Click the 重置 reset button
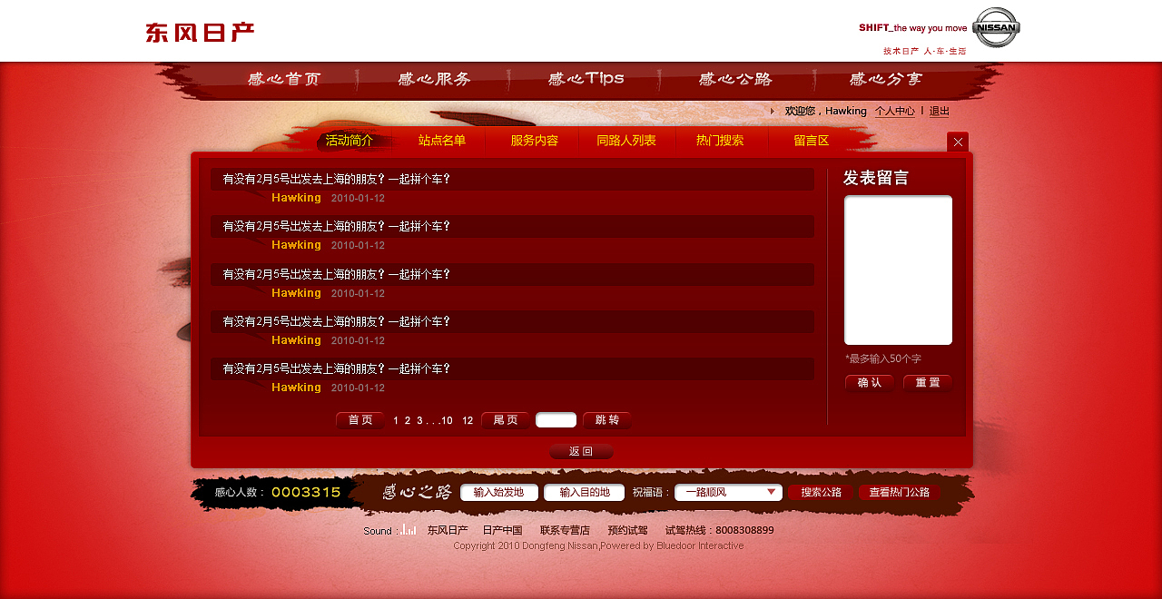1162x599 pixels. pyautogui.click(x=928, y=382)
